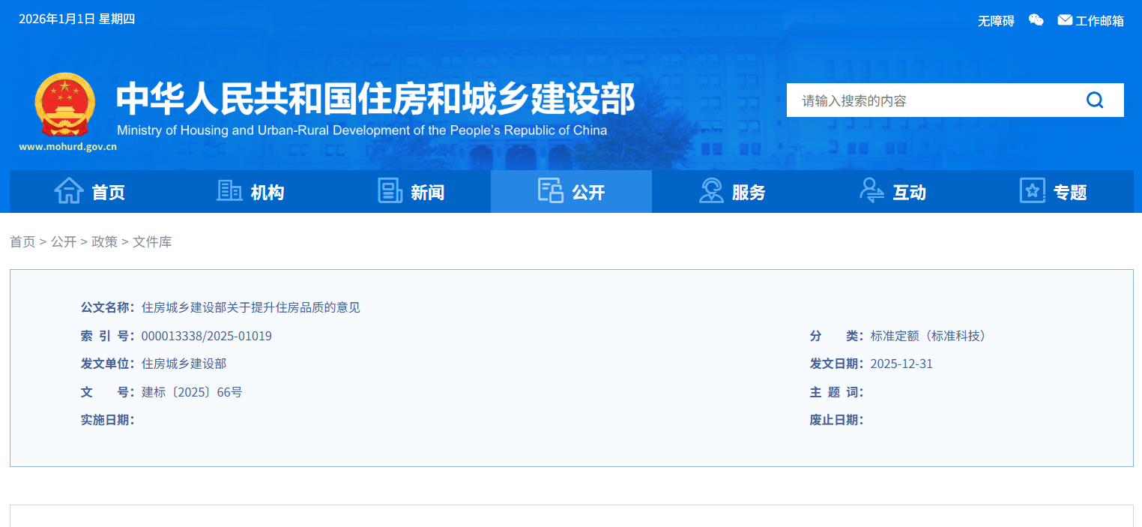Click the star badge icon on the 专题 tab
Viewport: 1142px width, 527px height.
1032,190
